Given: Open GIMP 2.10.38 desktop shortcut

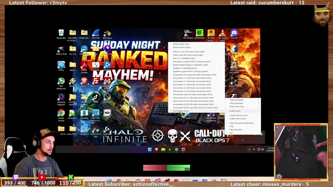Looking at the screenshot, I should tap(61, 50).
